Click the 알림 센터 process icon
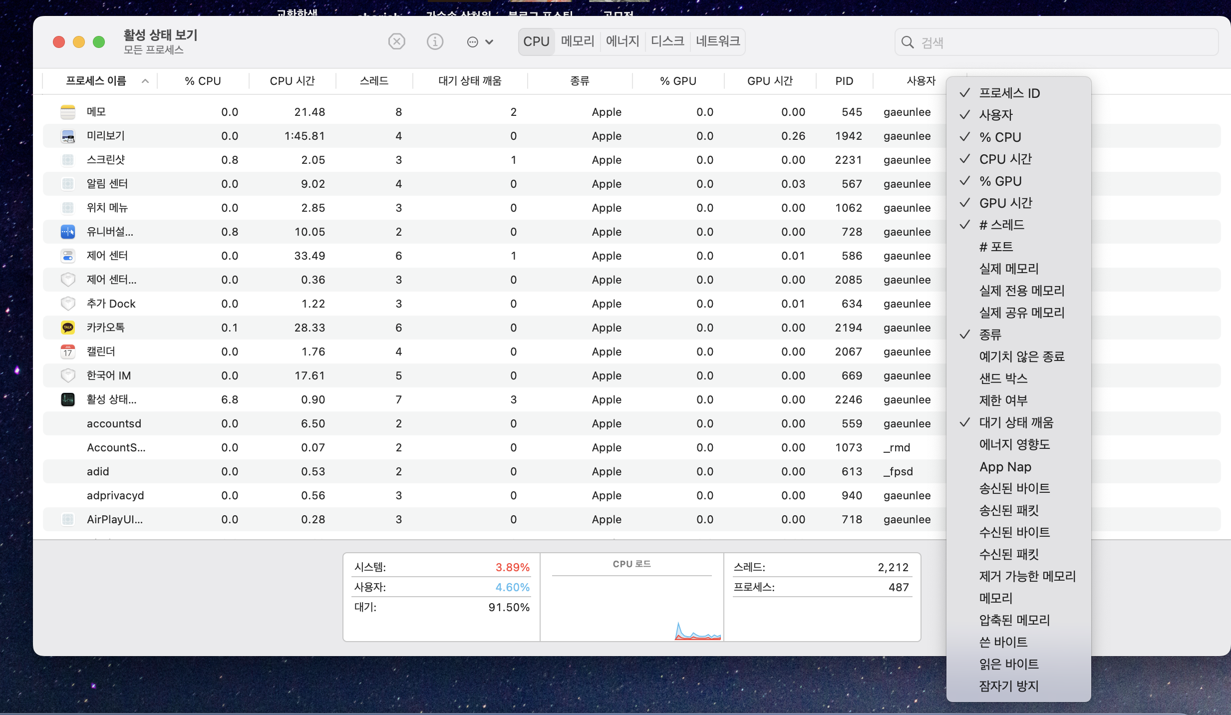The height and width of the screenshot is (715, 1231). [x=68, y=184]
